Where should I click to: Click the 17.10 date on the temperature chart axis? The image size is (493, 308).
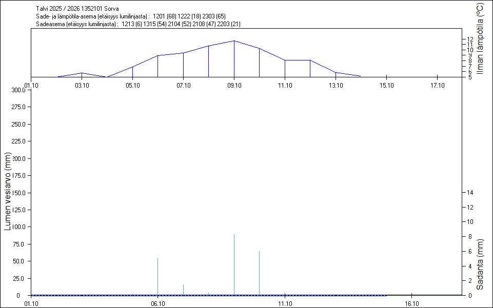click(x=437, y=85)
